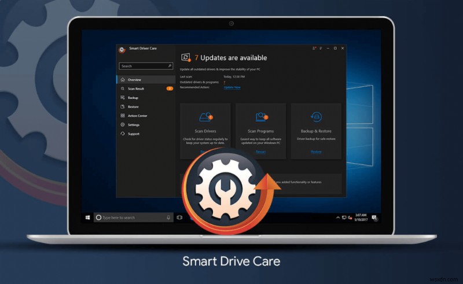Click the outdated drivers count link 7
The height and width of the screenshot is (284, 463).
[x=225, y=82]
